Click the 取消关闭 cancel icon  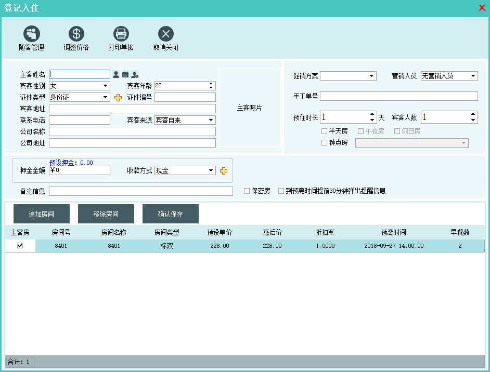click(x=166, y=34)
